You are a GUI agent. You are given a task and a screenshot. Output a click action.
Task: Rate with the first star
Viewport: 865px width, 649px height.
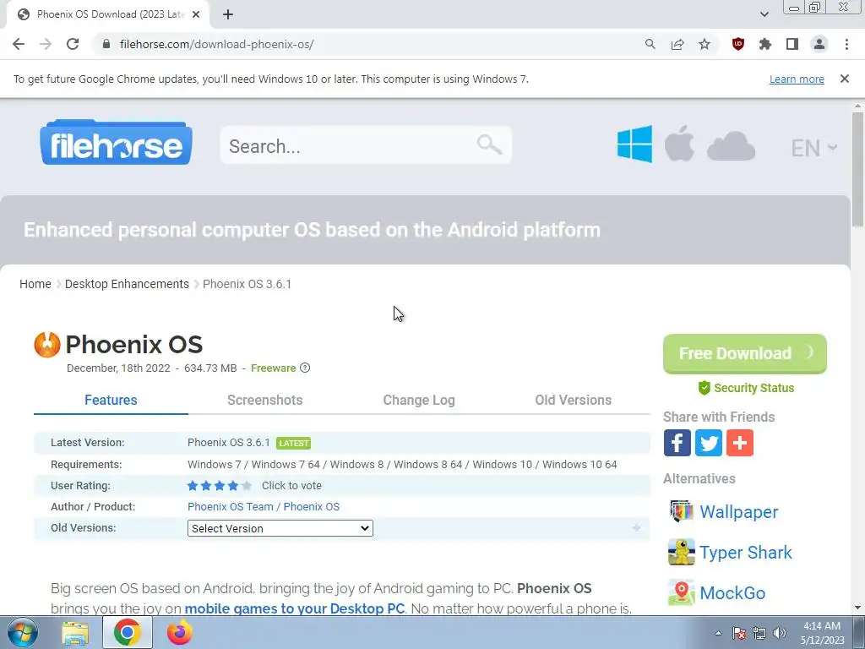193,486
